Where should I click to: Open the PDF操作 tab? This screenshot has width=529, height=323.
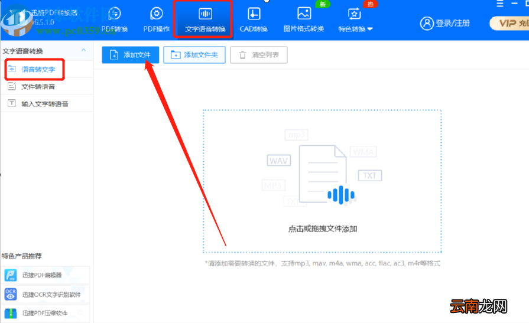pos(156,20)
